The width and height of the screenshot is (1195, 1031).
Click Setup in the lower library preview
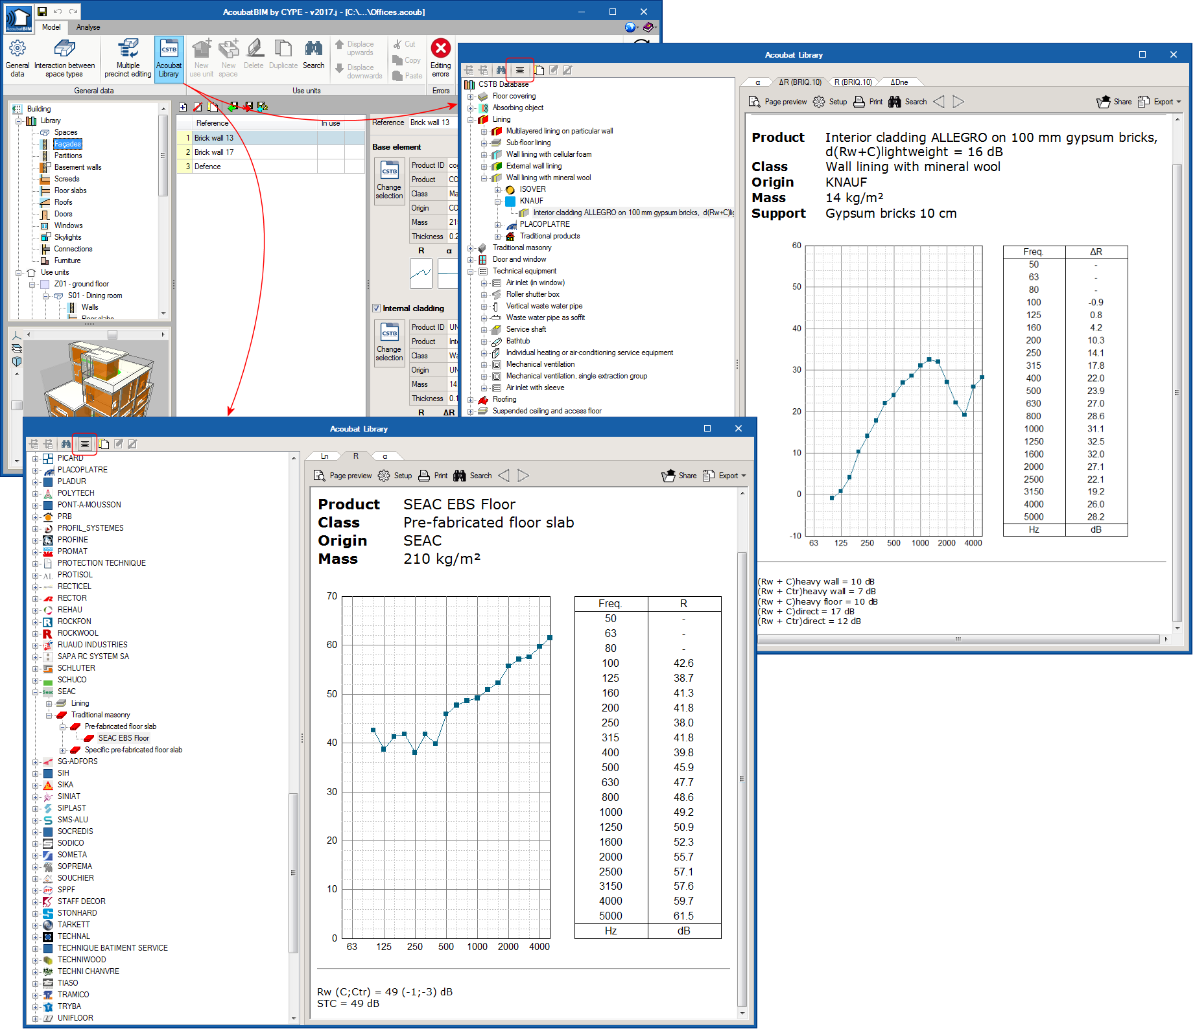coord(395,476)
